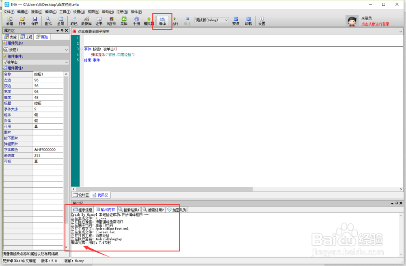Switch to the 代码区 code tab

pyautogui.click(x=100, y=195)
